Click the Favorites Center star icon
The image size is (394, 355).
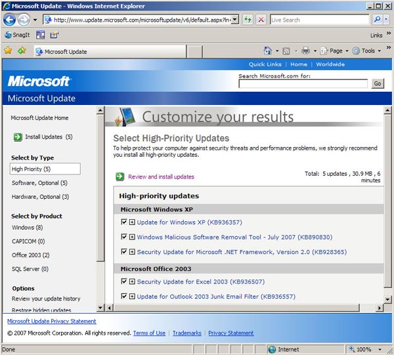[8, 51]
